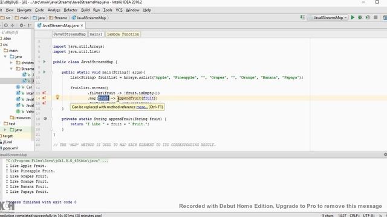387x217 pixels.
Task: Open the Code menu
Action: pos(39,10)
